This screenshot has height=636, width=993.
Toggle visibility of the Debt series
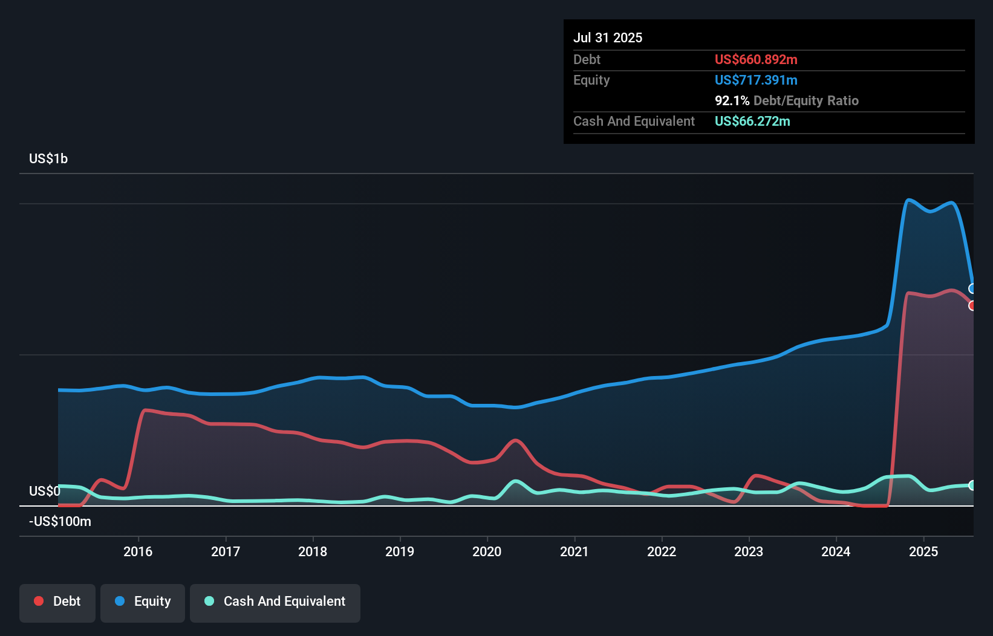tap(57, 602)
